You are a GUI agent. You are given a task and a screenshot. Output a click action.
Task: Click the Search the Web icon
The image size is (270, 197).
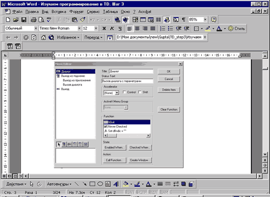tap(52, 37)
